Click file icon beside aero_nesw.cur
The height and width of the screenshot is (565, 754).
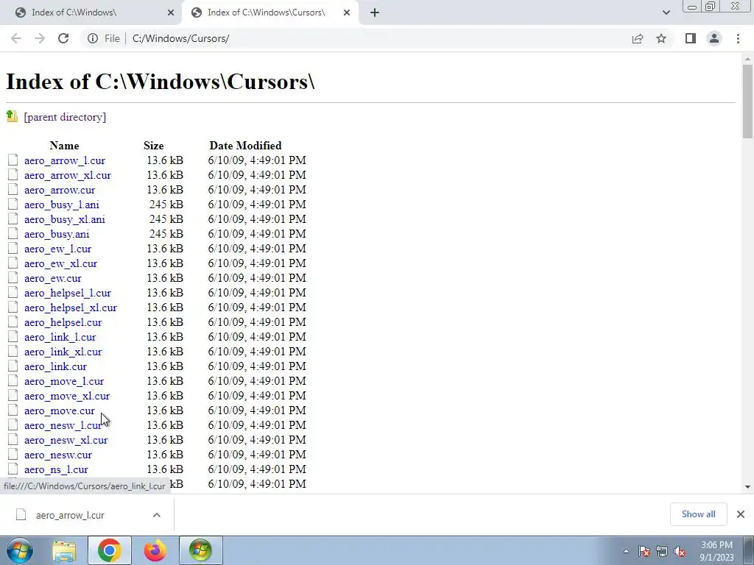13,454
